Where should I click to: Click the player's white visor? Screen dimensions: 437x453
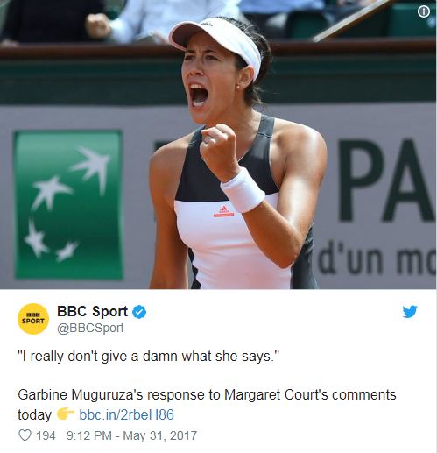[x=215, y=43]
